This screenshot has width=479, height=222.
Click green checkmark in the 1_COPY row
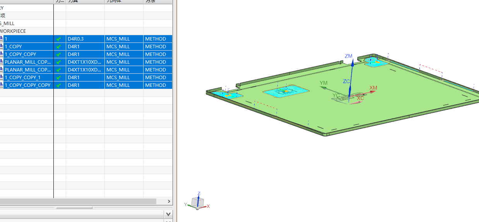58,47
